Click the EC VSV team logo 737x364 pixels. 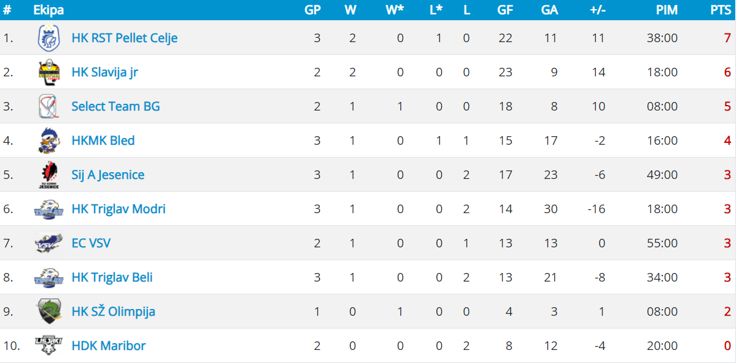49,243
